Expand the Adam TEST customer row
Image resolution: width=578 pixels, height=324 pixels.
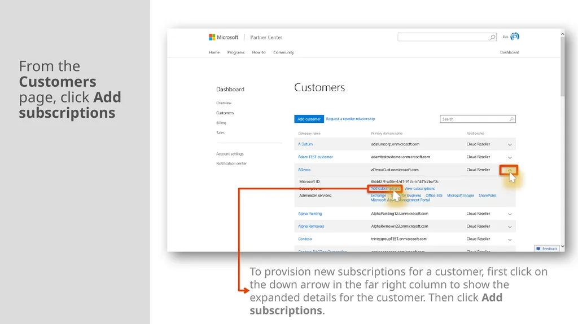tap(510, 158)
